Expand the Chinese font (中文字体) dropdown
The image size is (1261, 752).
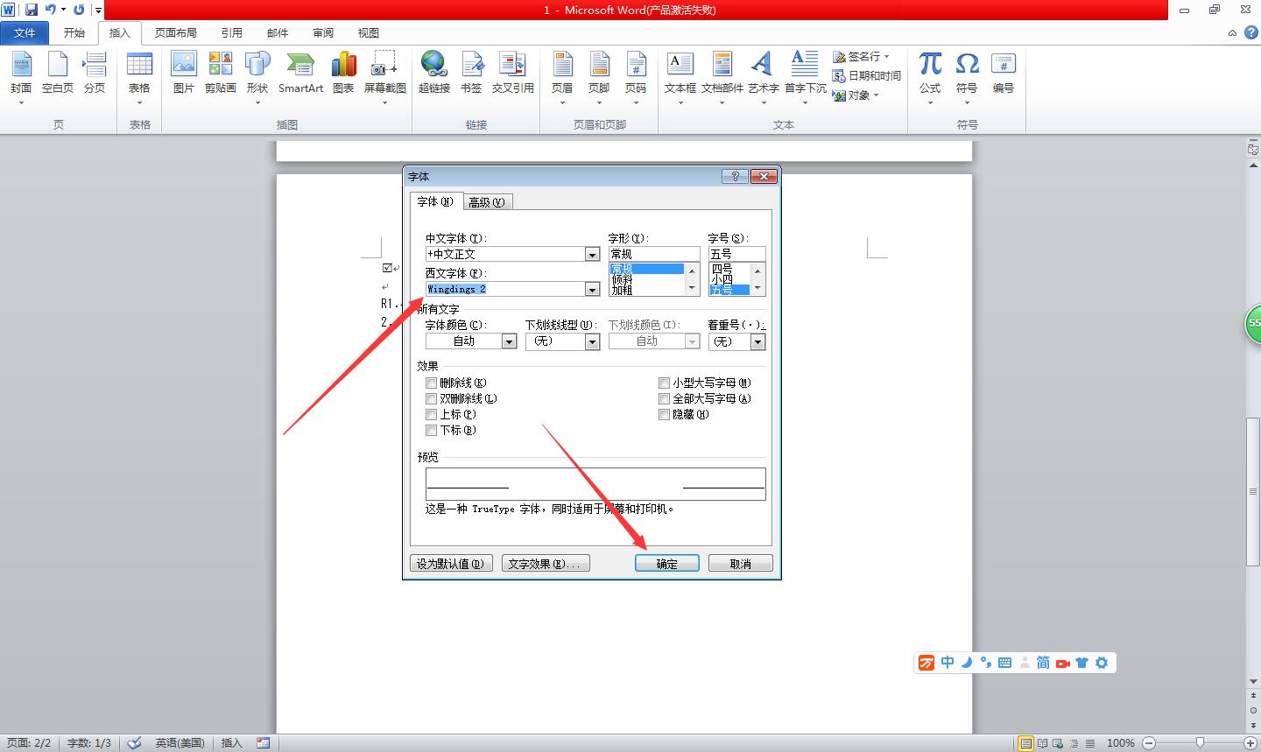coord(592,254)
